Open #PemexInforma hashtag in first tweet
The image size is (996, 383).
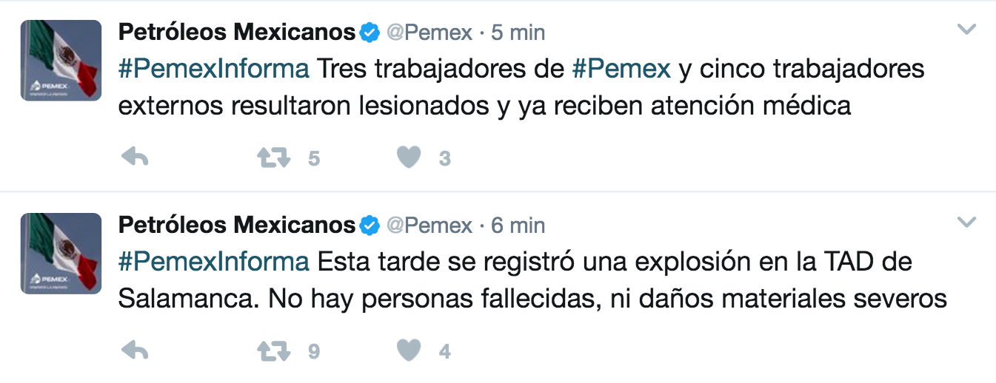[x=214, y=70]
